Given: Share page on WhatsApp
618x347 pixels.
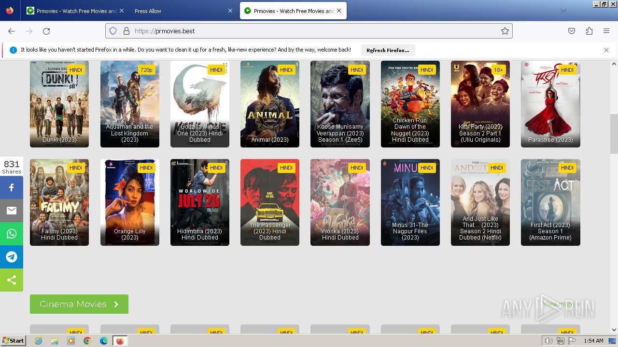Looking at the screenshot, I should point(12,234).
